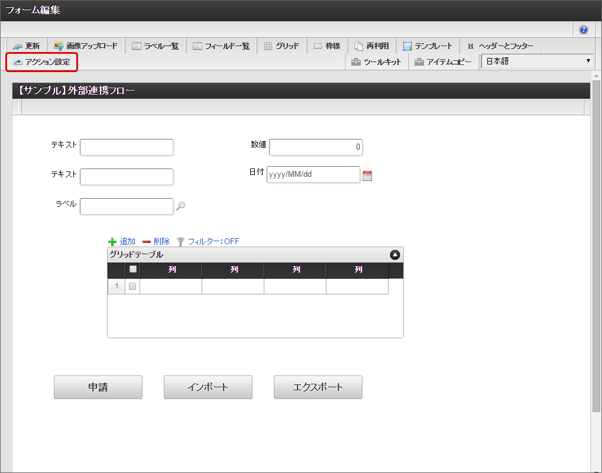Image resolution: width=602 pixels, height=473 pixels.
Task: Toggle the grid フィルター:OFF funnel
Action: 181,242
